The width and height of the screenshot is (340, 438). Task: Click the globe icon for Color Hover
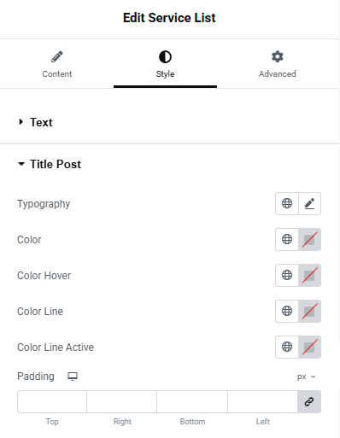(287, 275)
